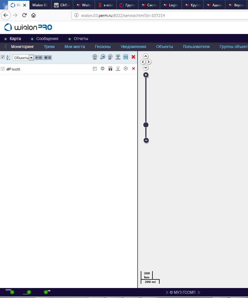Open the table settings dropdown icon in header
The image size is (248, 298).
(x=126, y=57)
